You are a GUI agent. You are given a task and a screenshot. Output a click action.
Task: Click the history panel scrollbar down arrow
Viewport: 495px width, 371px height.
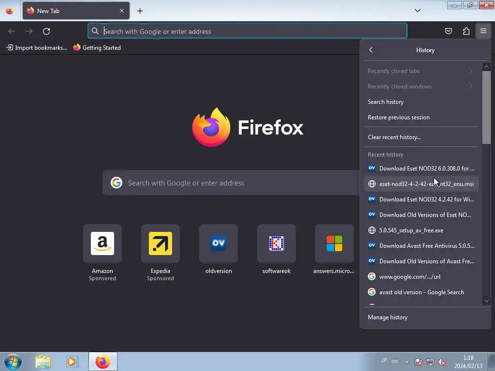[486, 301]
